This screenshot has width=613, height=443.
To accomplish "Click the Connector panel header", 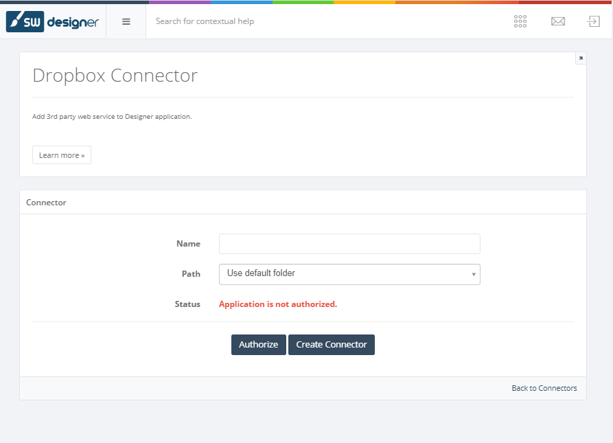I will [x=303, y=202].
